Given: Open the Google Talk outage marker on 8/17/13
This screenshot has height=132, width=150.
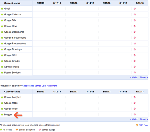Looking at the screenshot, I should pyautogui.click(x=134, y=20).
